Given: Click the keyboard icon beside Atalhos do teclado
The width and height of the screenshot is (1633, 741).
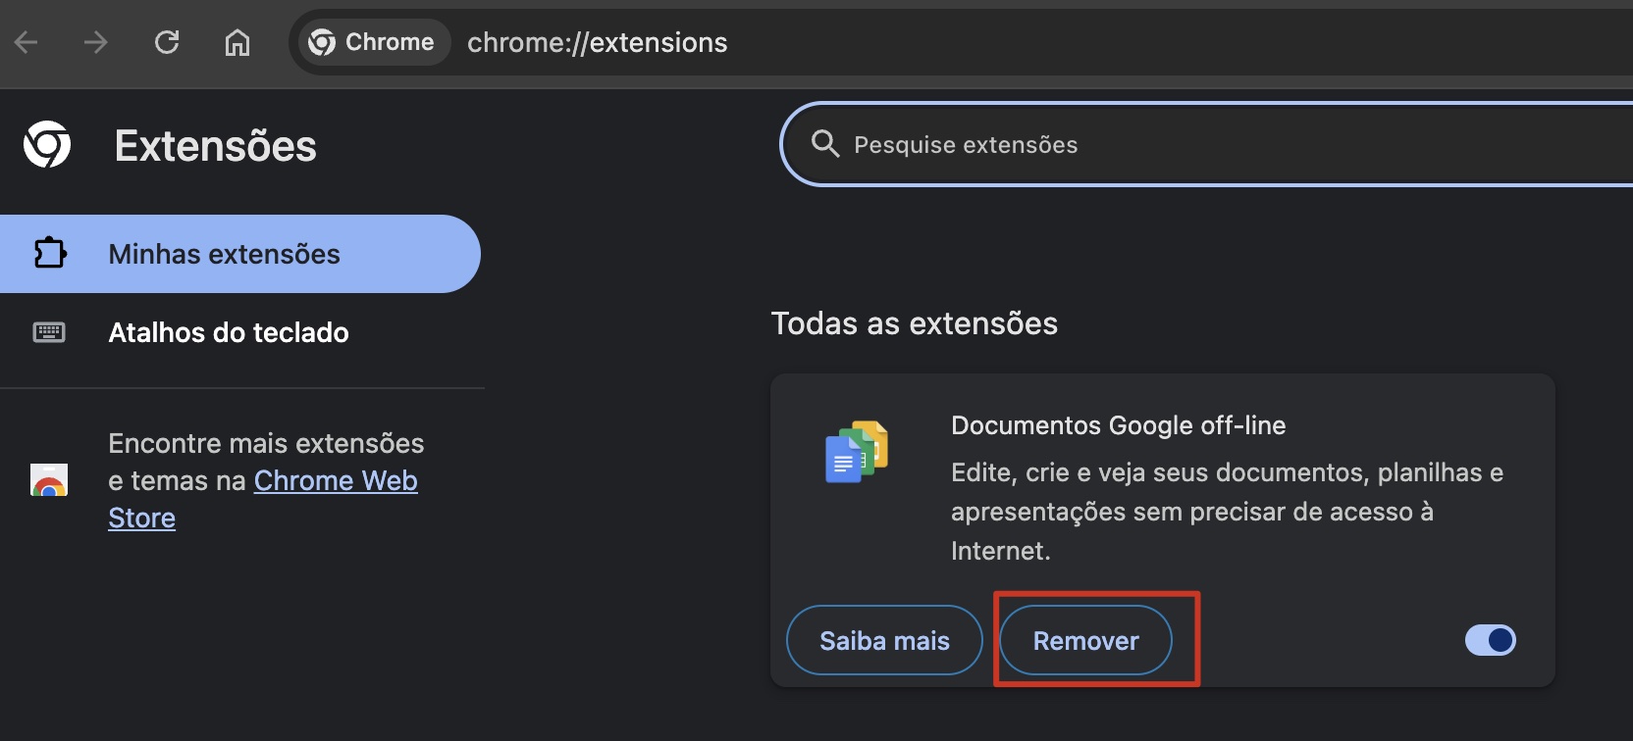Looking at the screenshot, I should point(49,332).
